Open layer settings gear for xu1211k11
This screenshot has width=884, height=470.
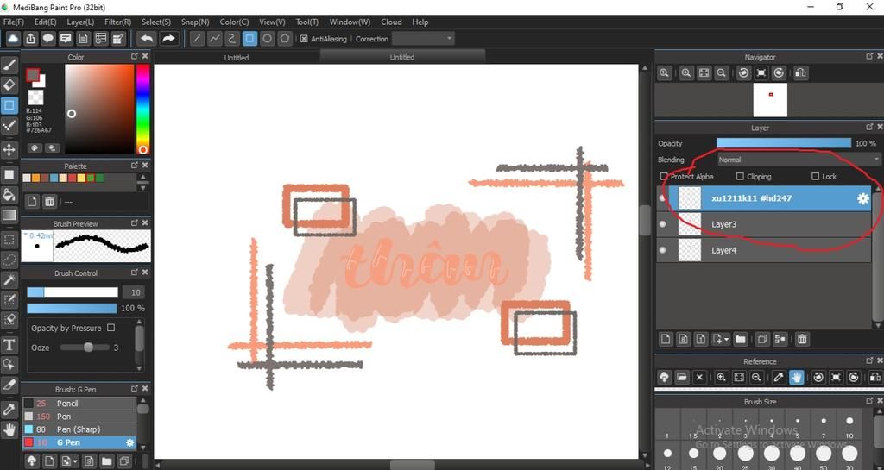[862, 198]
